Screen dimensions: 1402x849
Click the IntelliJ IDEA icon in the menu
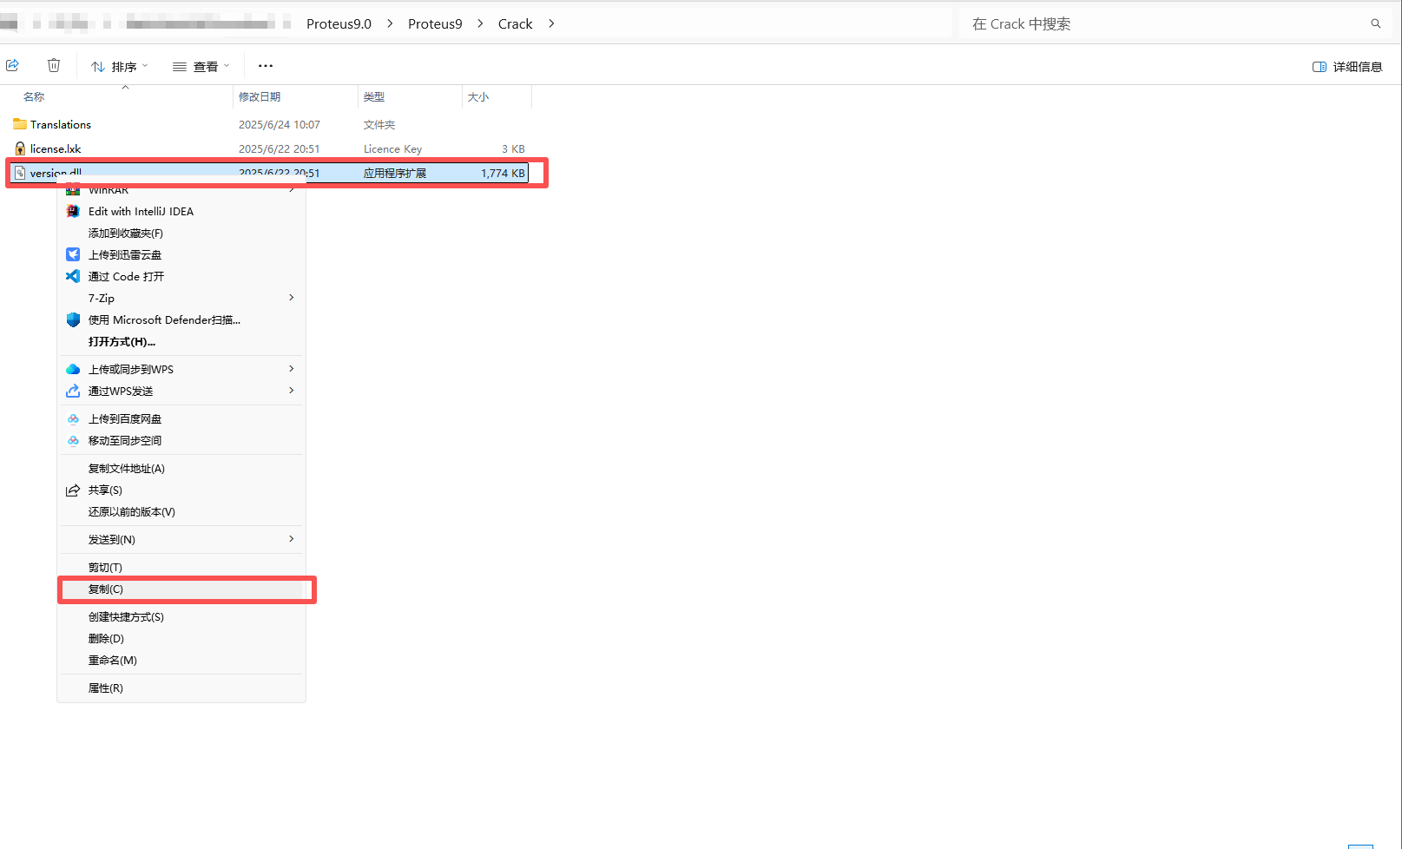[x=73, y=211]
